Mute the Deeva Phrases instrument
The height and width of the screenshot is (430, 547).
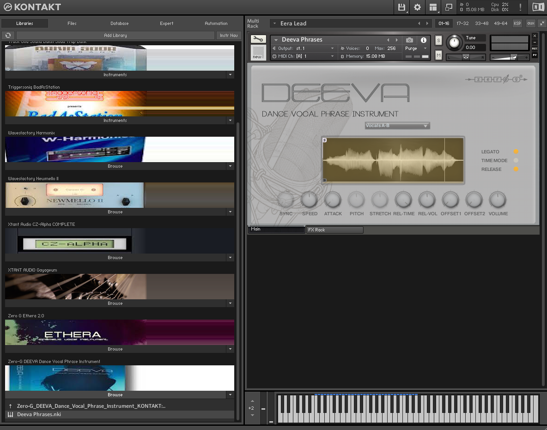point(438,55)
